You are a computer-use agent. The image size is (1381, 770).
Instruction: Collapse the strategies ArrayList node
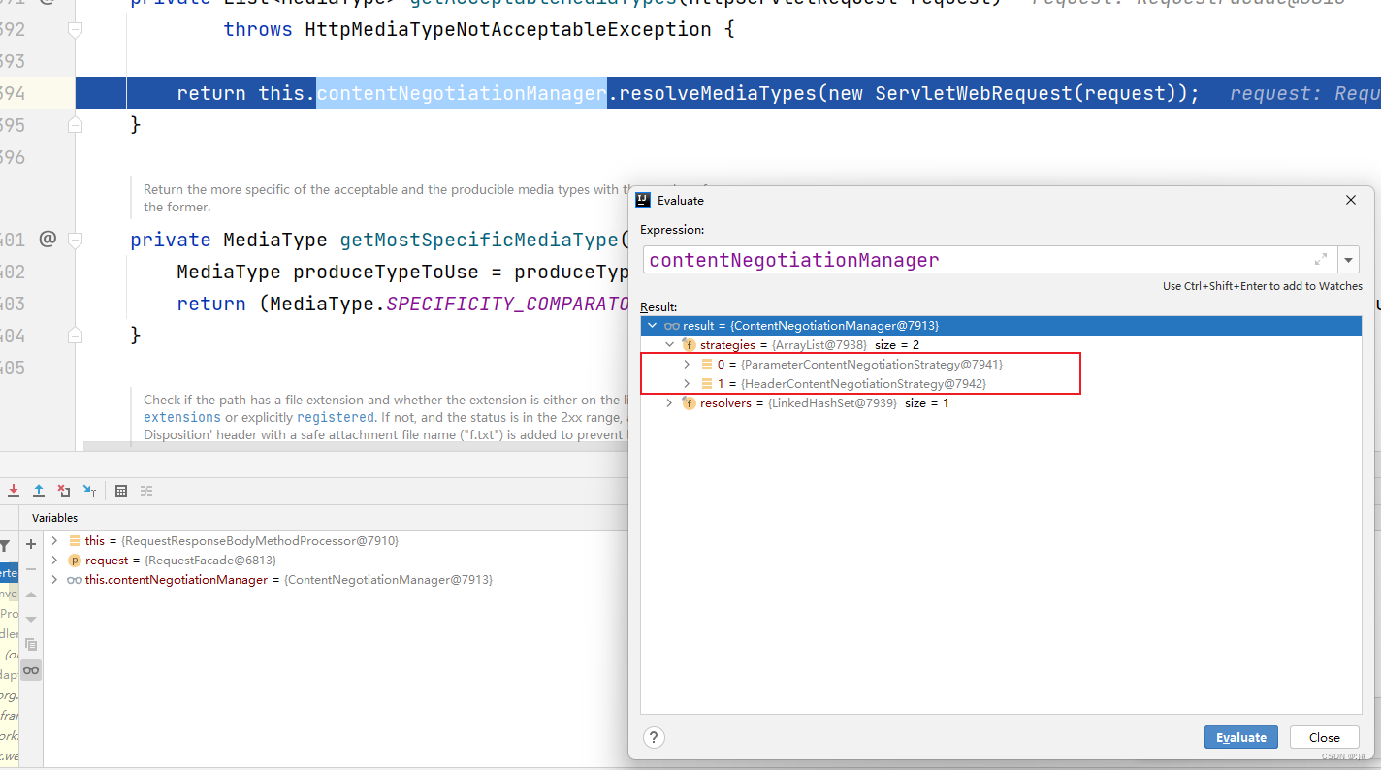669,344
